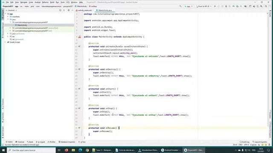This screenshot has height=153, width=273.
Task: Run the app with the green play button
Action: (x=215, y=6)
